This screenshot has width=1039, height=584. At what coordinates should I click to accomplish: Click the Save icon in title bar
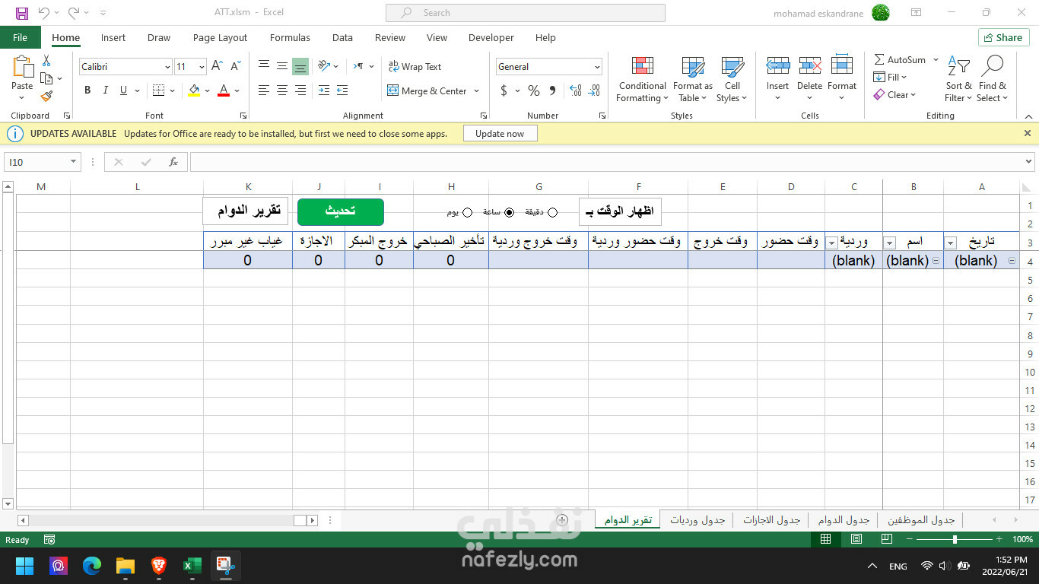pos(21,13)
